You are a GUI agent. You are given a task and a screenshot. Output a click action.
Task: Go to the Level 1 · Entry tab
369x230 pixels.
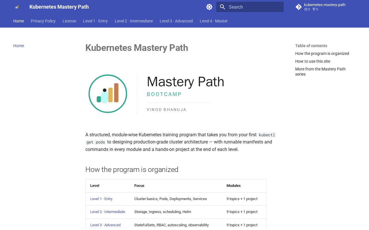click(x=95, y=21)
